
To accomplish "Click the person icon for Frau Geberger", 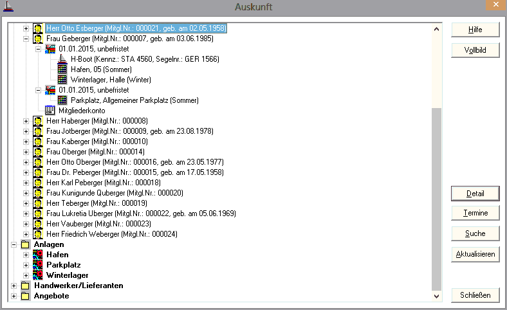I will [39, 39].
